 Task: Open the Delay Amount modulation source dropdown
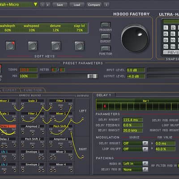145,144
